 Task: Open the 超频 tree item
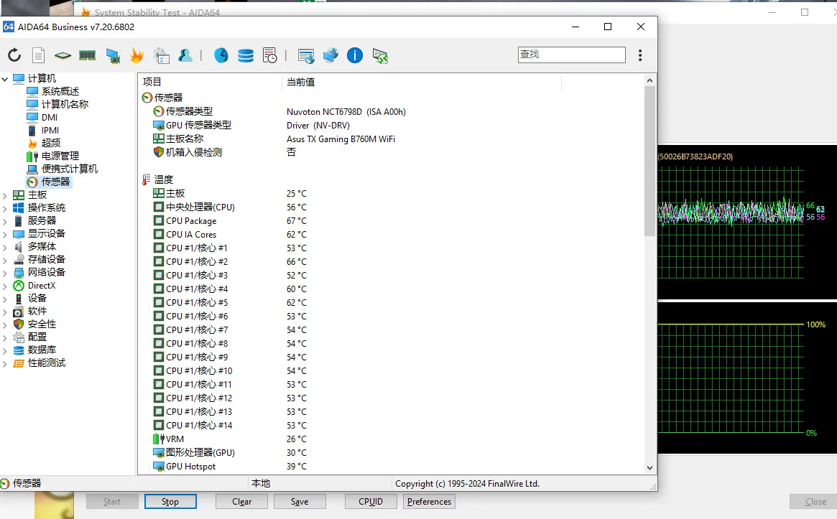(51, 143)
